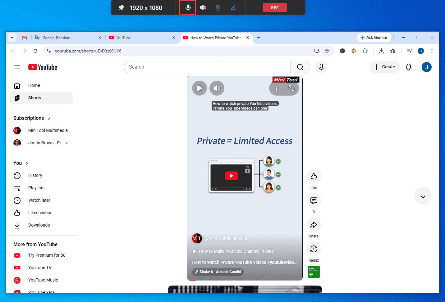Open Chrome downloads icon
Screen dimensions: 445x302
[382, 51]
